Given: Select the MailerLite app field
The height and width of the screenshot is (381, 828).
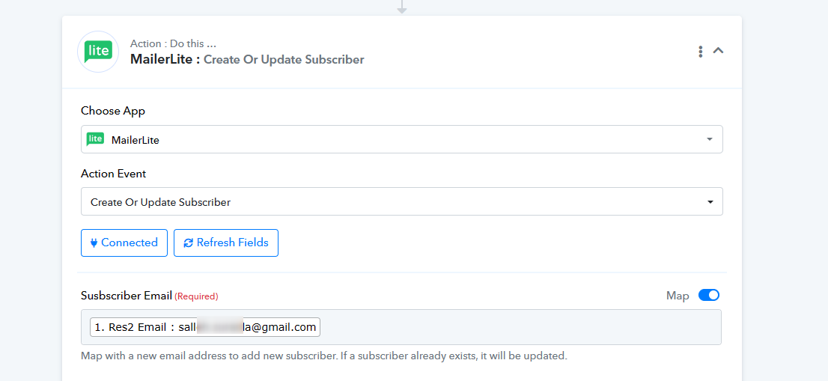Looking at the screenshot, I should 402,139.
